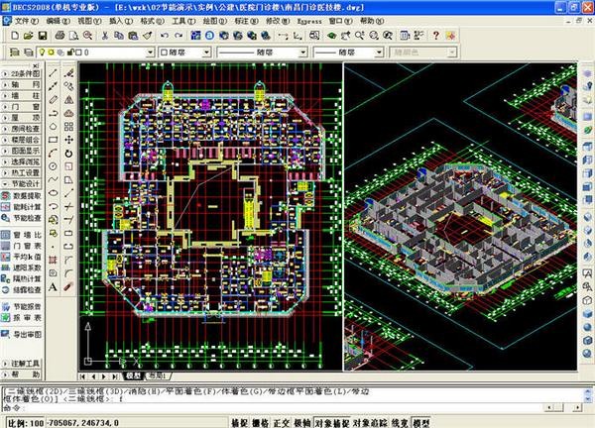Select the Trim tool icon
This screenshot has height=428, width=595.
(68, 207)
